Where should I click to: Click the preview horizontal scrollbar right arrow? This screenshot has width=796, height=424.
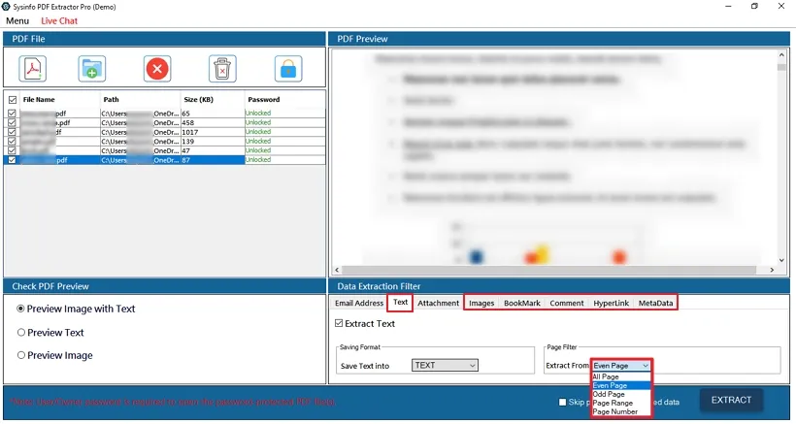(x=772, y=270)
